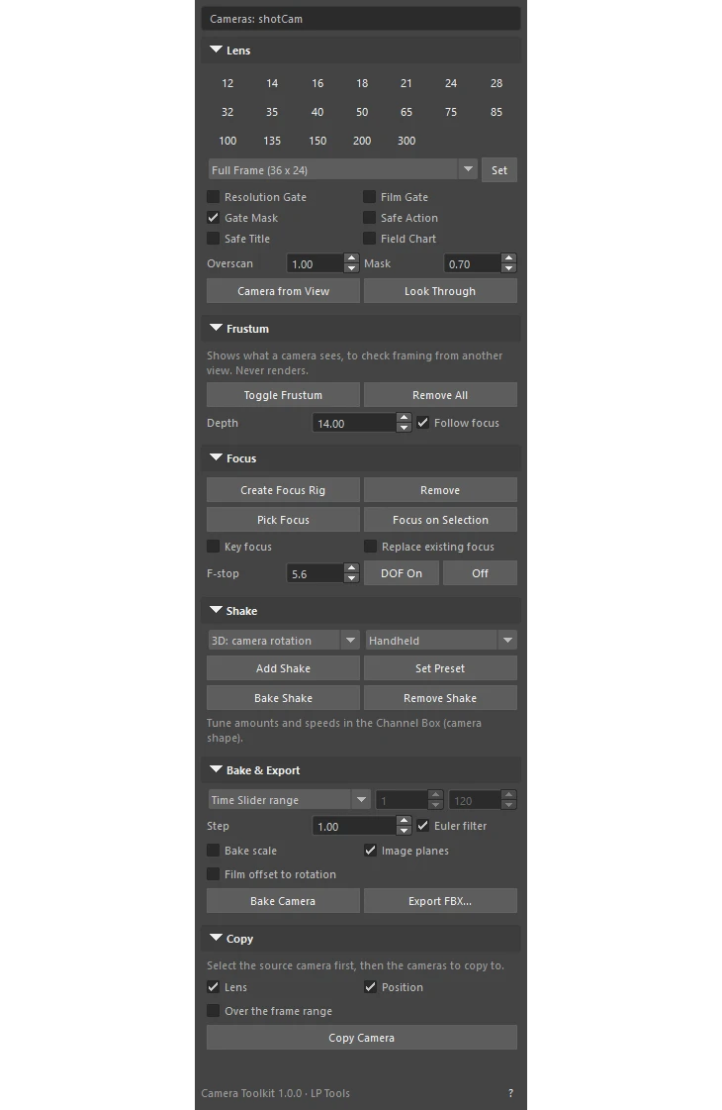Collapse the Lens section
This screenshot has height=1110, width=722.
coord(217,50)
